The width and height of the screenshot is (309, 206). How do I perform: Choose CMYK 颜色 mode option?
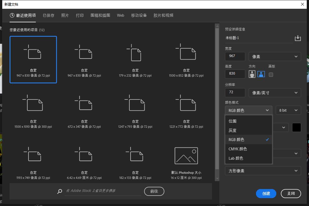point(248,149)
